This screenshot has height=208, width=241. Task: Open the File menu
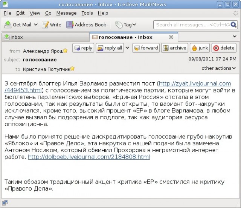click(x=8, y=13)
